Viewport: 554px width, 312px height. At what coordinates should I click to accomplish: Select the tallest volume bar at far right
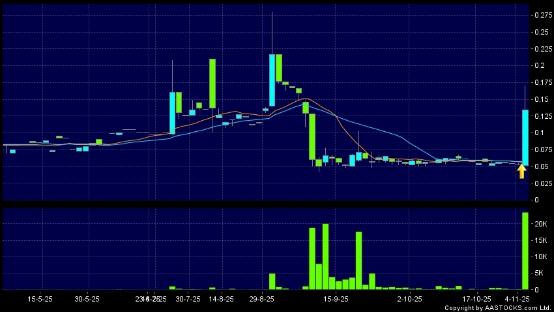525,251
